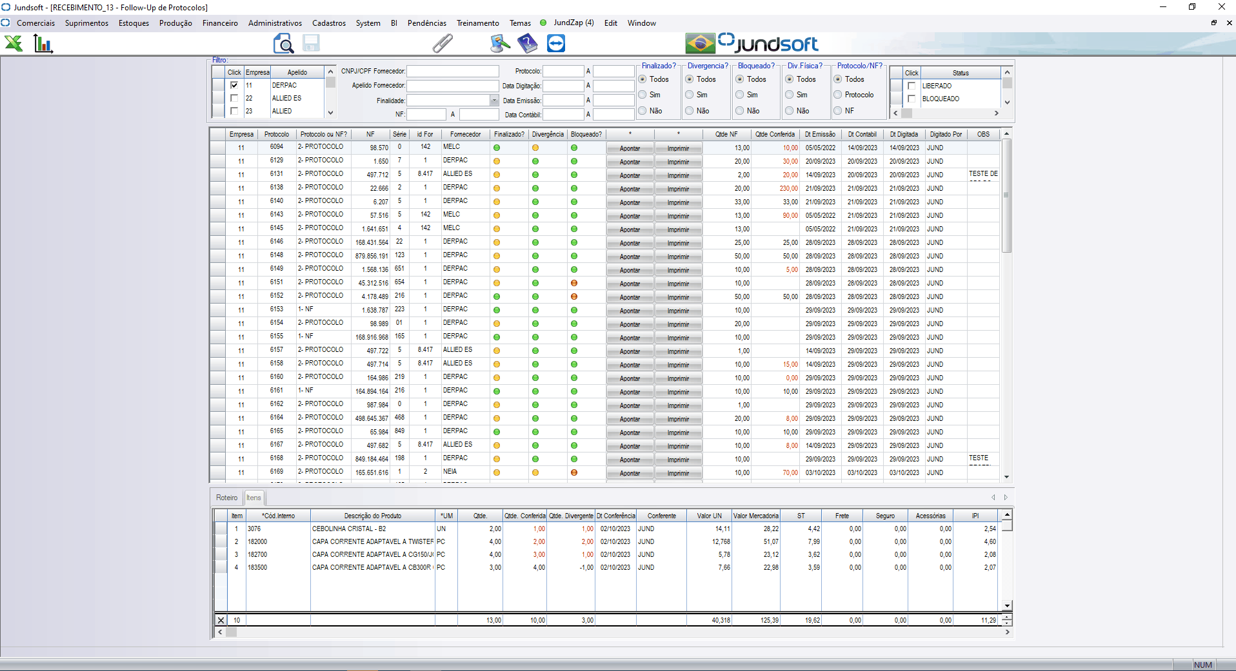Click the items grid horizontal scrollbar thumb
Screen dimensions: 1236x671
pos(231,632)
